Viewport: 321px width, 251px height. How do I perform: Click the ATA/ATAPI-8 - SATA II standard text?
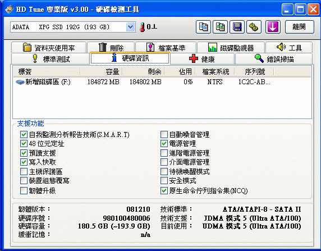pyautogui.click(x=262, y=209)
